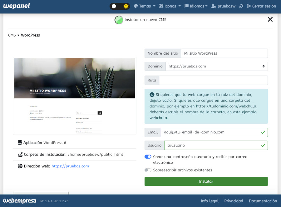
Task: Click the Ruta input field
Action: (213, 80)
